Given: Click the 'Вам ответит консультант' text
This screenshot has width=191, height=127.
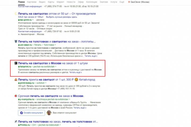Looking at the screenshot, I should click(x=65, y=113).
